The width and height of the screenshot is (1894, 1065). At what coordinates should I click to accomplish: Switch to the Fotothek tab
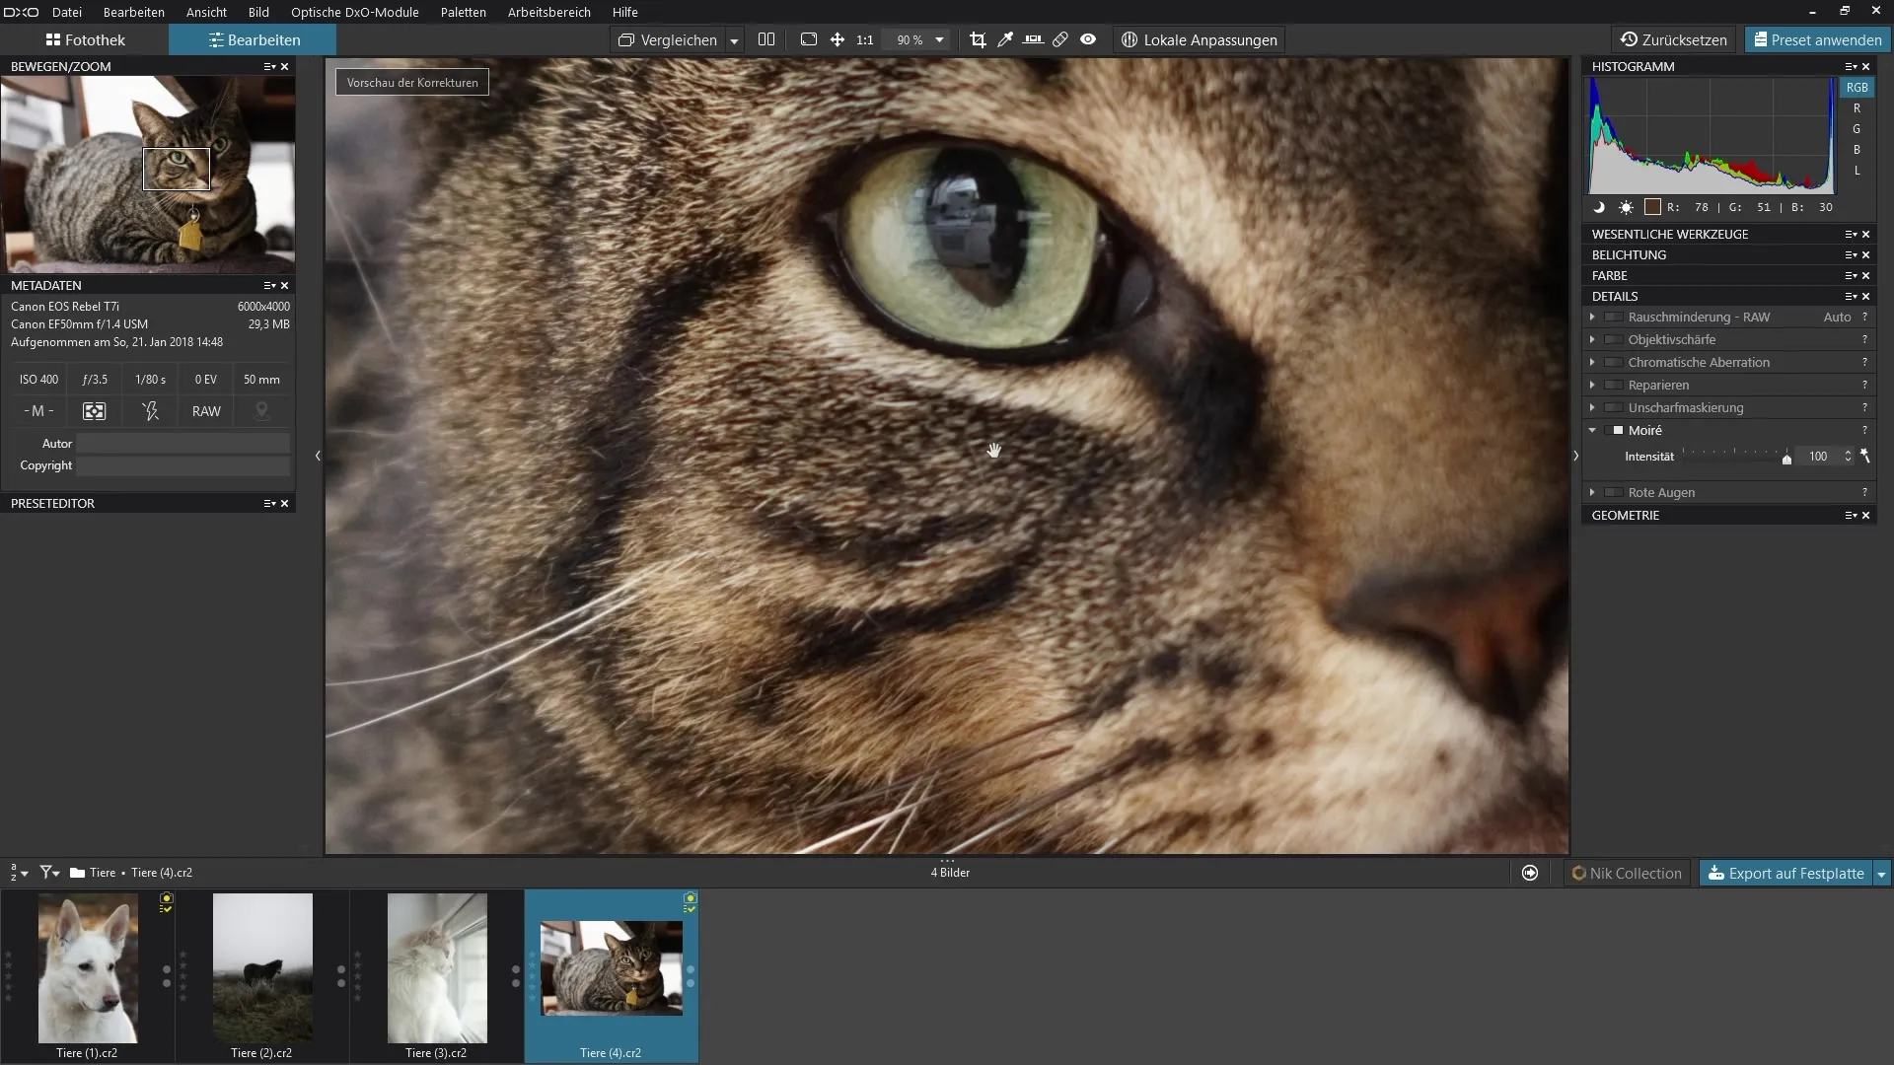(85, 39)
